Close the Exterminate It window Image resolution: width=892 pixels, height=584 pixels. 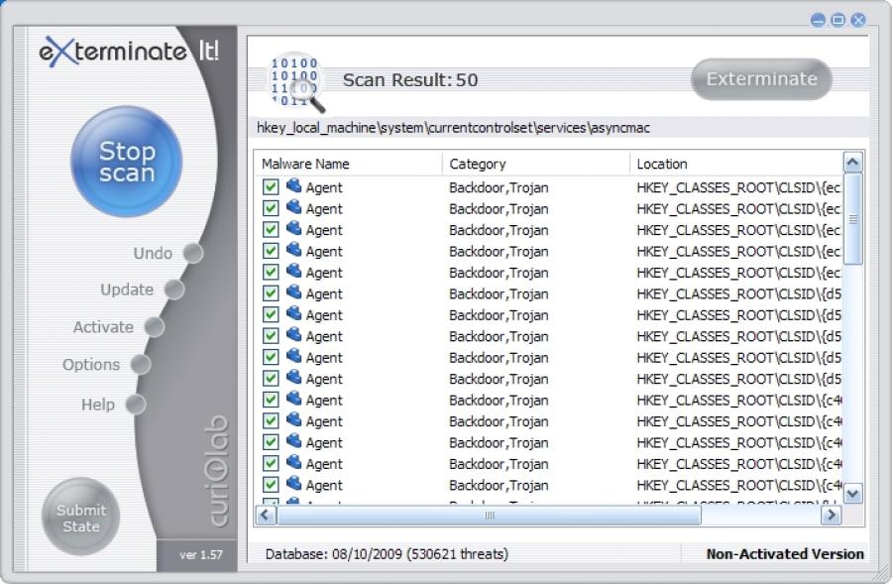click(858, 21)
